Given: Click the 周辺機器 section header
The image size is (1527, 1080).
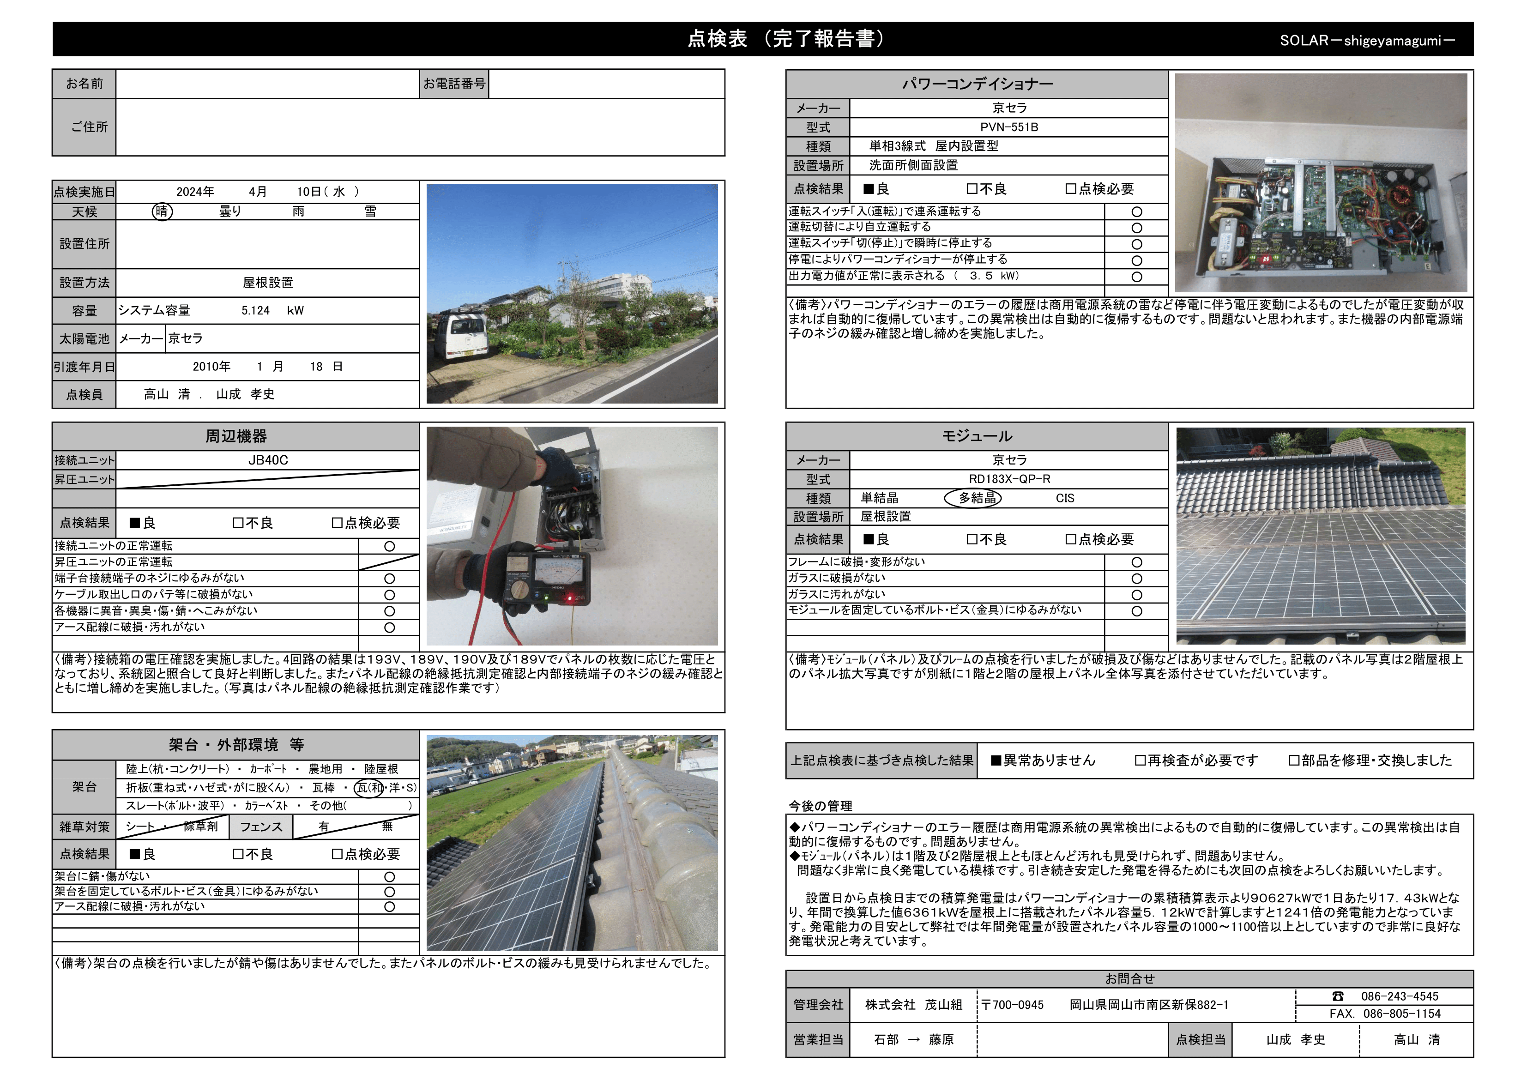Looking at the screenshot, I should (235, 436).
